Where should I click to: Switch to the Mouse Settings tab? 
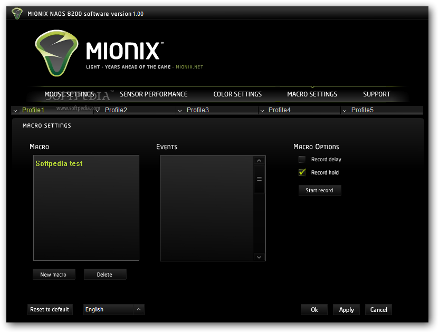[x=69, y=94]
